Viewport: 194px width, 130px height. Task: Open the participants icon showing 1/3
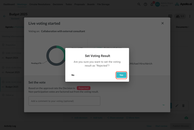180,16
